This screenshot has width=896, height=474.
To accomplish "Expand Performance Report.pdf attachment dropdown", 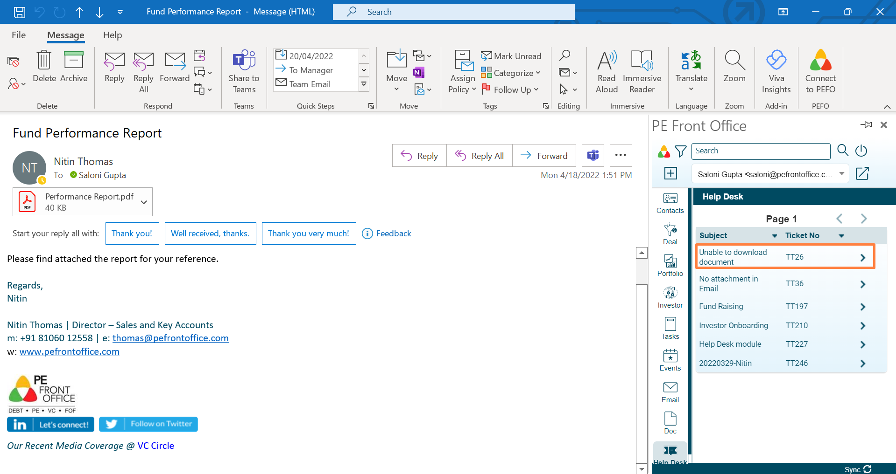I will click(144, 202).
